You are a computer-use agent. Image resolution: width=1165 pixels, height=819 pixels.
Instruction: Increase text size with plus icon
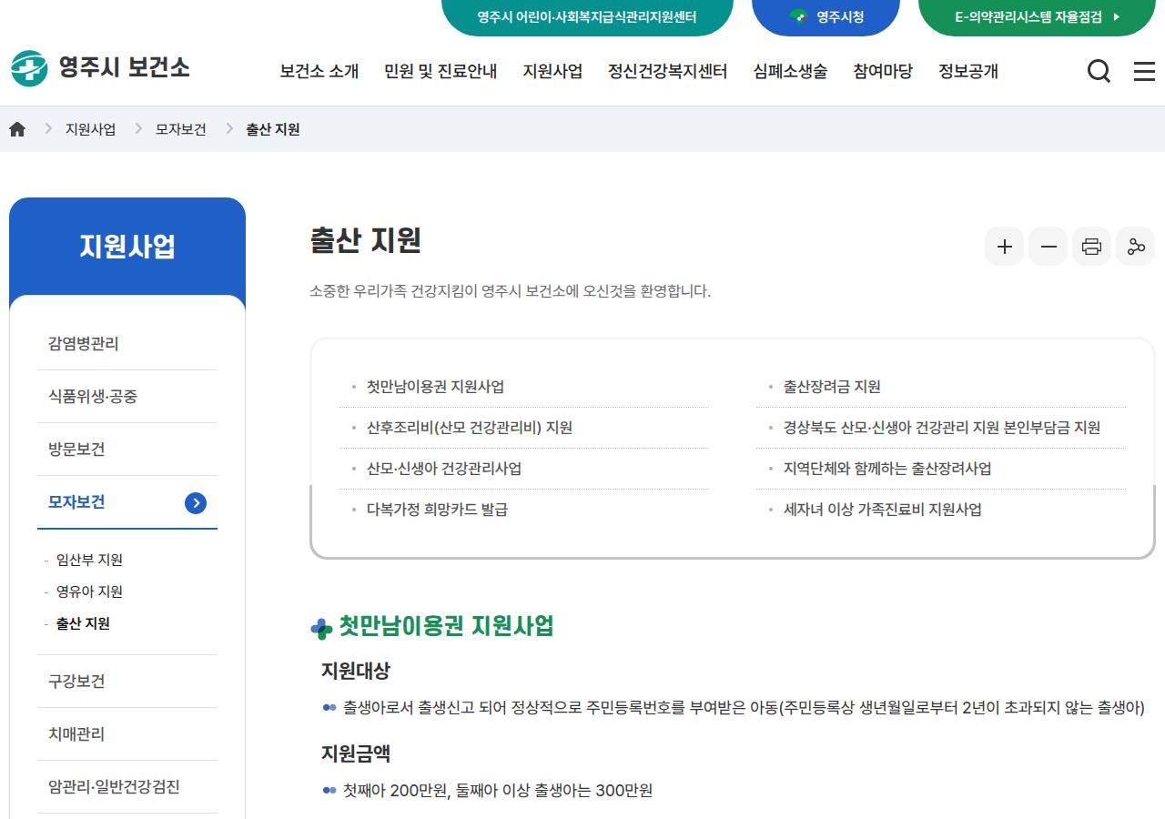(x=1005, y=247)
